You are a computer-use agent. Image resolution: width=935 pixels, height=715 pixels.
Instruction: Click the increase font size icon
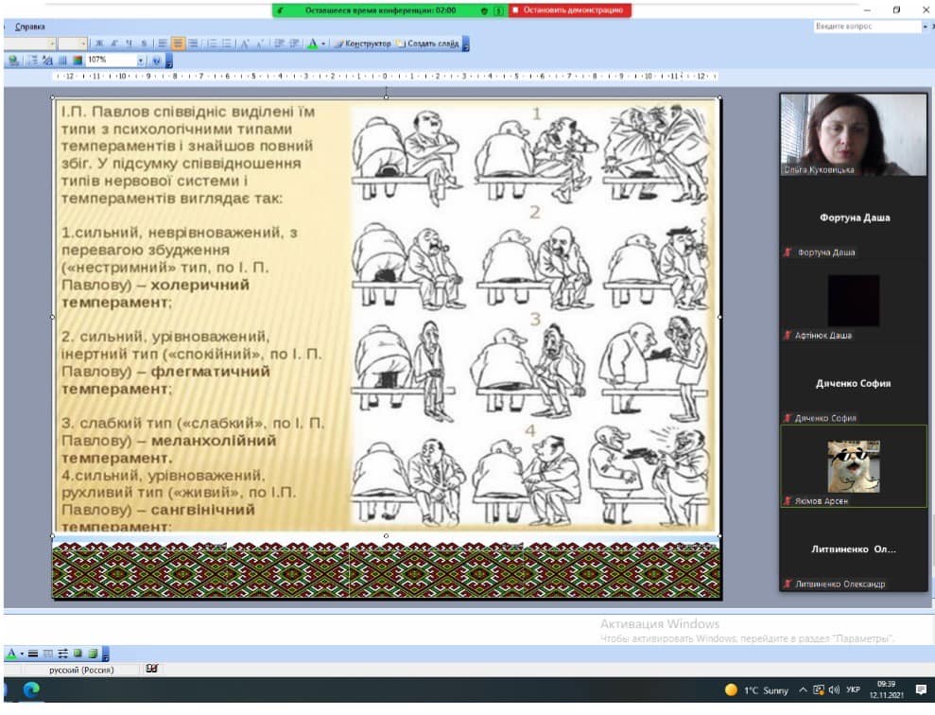point(244,44)
